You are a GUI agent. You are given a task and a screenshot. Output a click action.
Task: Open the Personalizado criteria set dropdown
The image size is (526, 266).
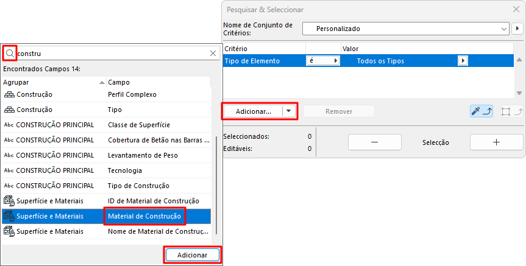[x=405, y=29]
